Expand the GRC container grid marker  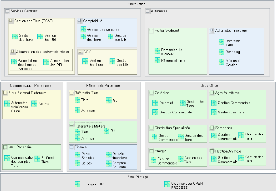tap(80, 52)
